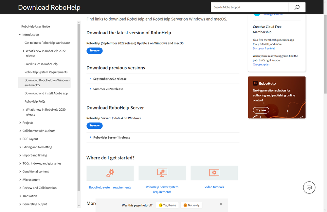This screenshot has height=212, width=327.
Task: Open Video tutorials link
Action: (x=214, y=187)
